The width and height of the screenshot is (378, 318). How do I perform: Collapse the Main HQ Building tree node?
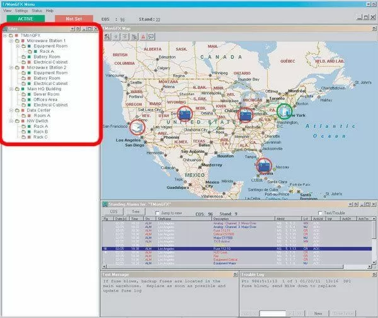[12, 89]
